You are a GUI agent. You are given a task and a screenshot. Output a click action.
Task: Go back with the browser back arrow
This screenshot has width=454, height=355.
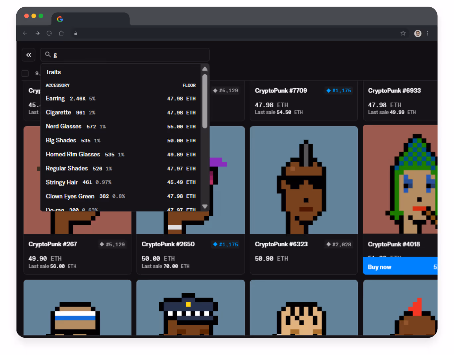[25, 33]
